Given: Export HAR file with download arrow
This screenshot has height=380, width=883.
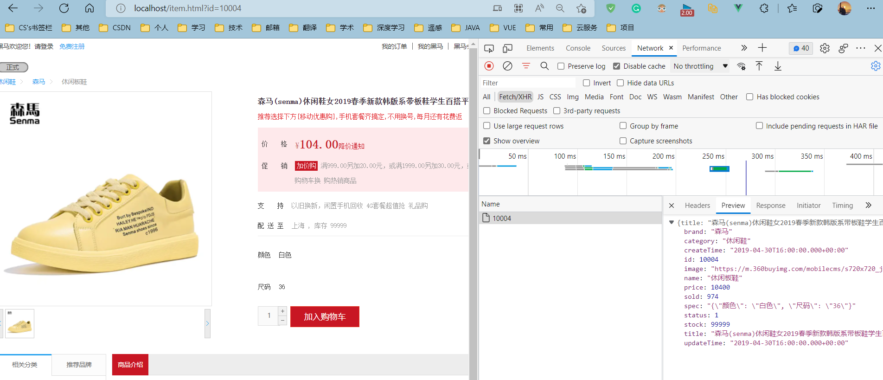Looking at the screenshot, I should pos(778,66).
